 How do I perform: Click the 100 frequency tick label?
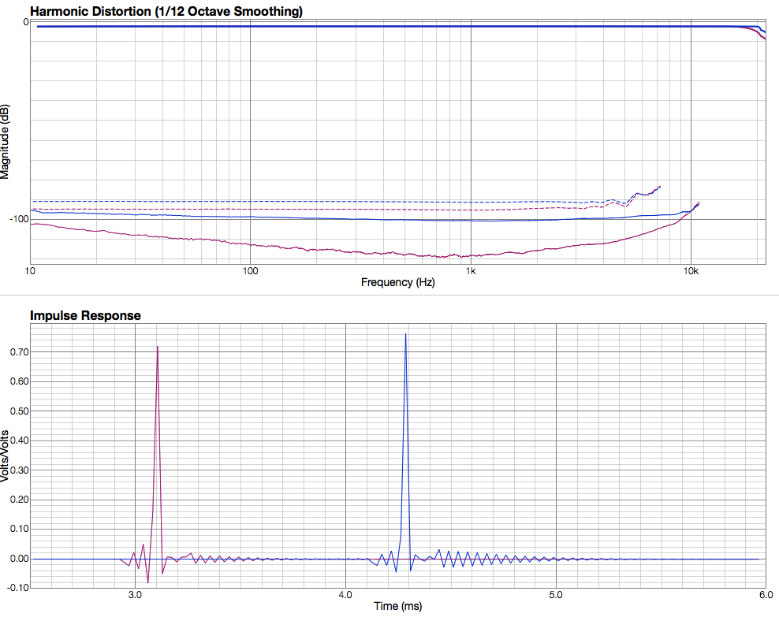(x=251, y=271)
